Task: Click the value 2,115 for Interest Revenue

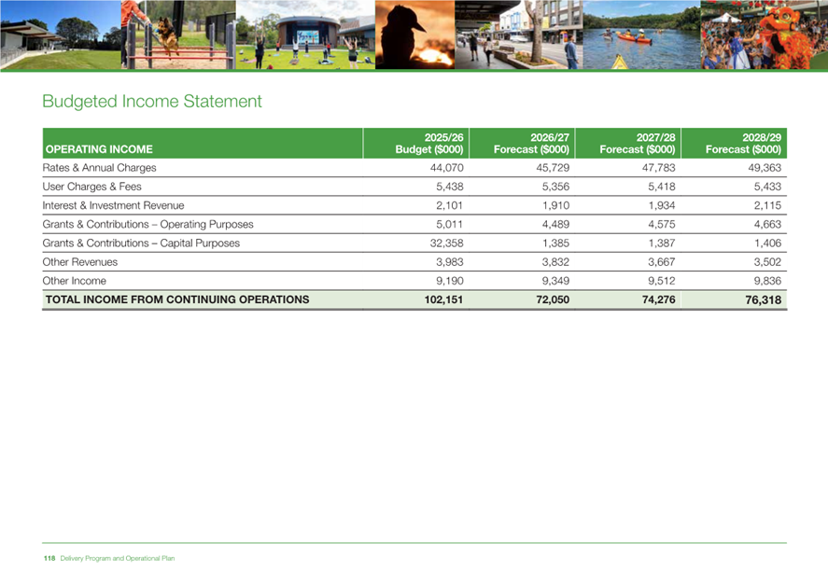Action: pyautogui.click(x=768, y=206)
